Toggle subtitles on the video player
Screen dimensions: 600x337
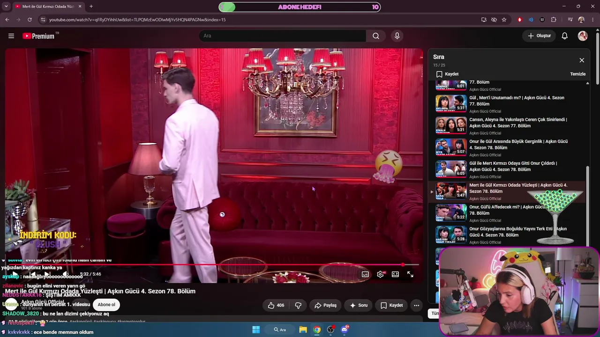(x=365, y=274)
